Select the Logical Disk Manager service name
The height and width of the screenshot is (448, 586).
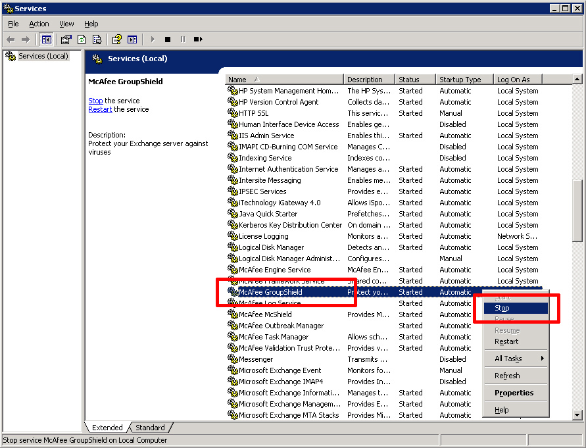272,247
